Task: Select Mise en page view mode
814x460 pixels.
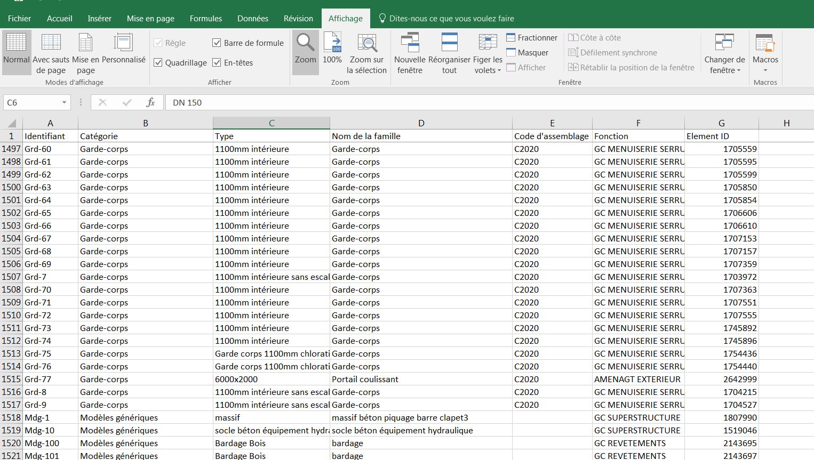Action: coord(85,43)
